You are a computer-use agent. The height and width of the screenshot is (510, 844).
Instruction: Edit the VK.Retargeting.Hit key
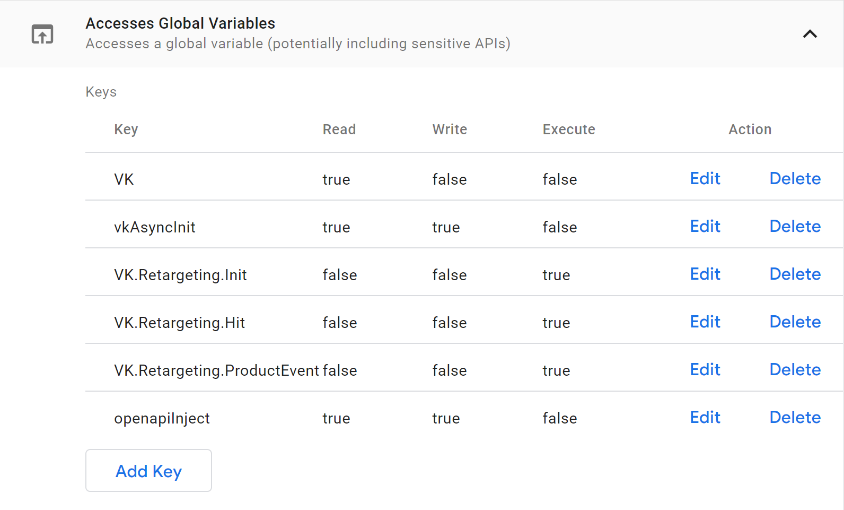click(705, 322)
